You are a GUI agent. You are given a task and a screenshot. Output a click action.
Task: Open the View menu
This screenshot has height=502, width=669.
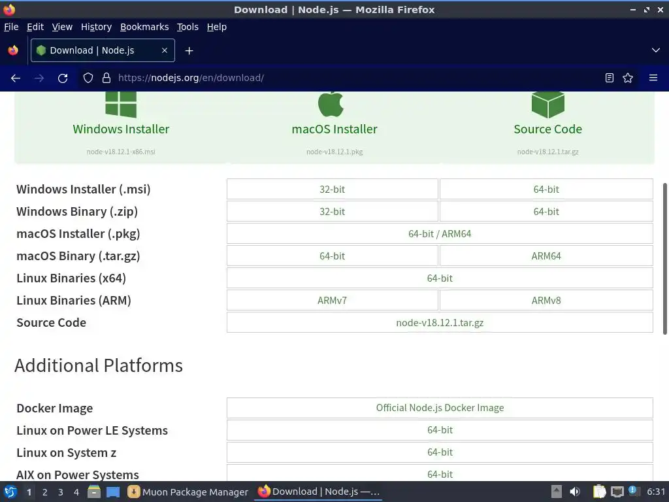[62, 27]
